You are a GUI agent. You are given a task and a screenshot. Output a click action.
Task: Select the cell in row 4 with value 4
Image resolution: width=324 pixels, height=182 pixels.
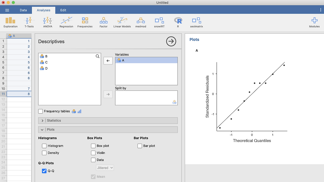pyautogui.click(x=19, y=57)
